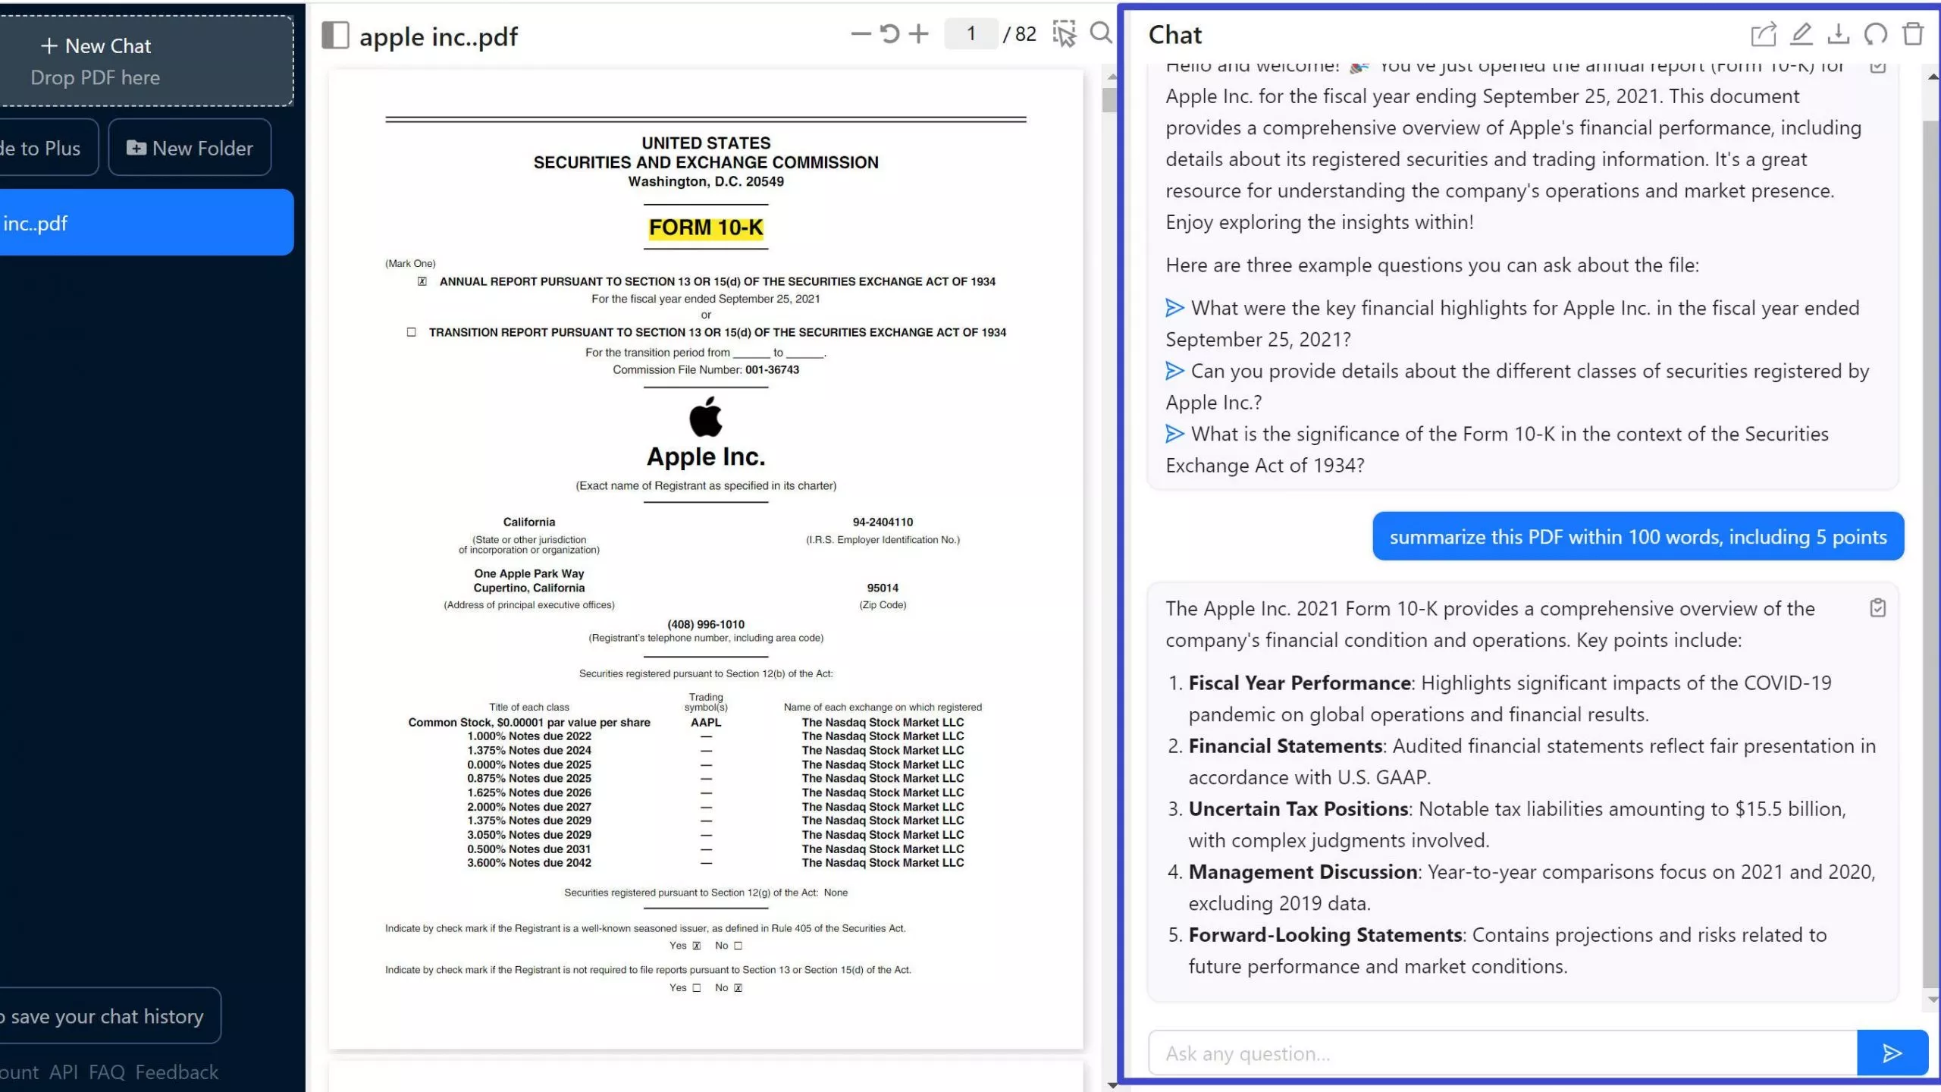Click the zoom out minus icon

pos(860,33)
